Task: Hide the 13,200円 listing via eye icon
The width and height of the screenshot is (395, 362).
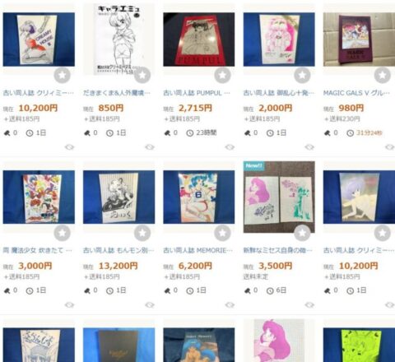Action: (150, 305)
